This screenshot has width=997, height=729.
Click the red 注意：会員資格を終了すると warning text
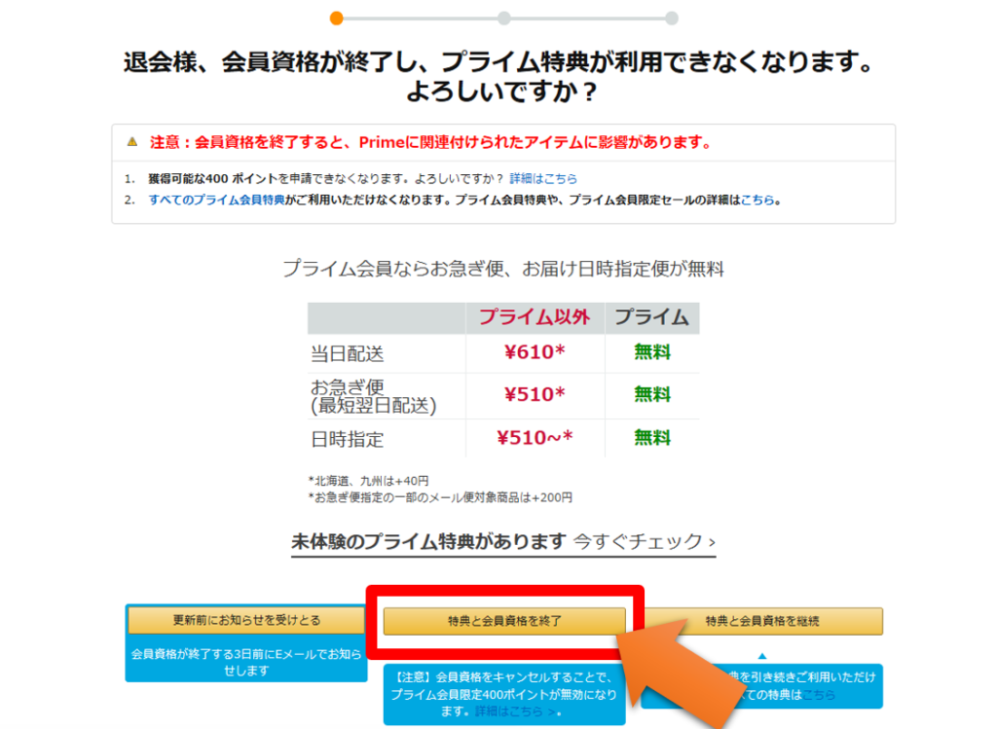click(430, 142)
